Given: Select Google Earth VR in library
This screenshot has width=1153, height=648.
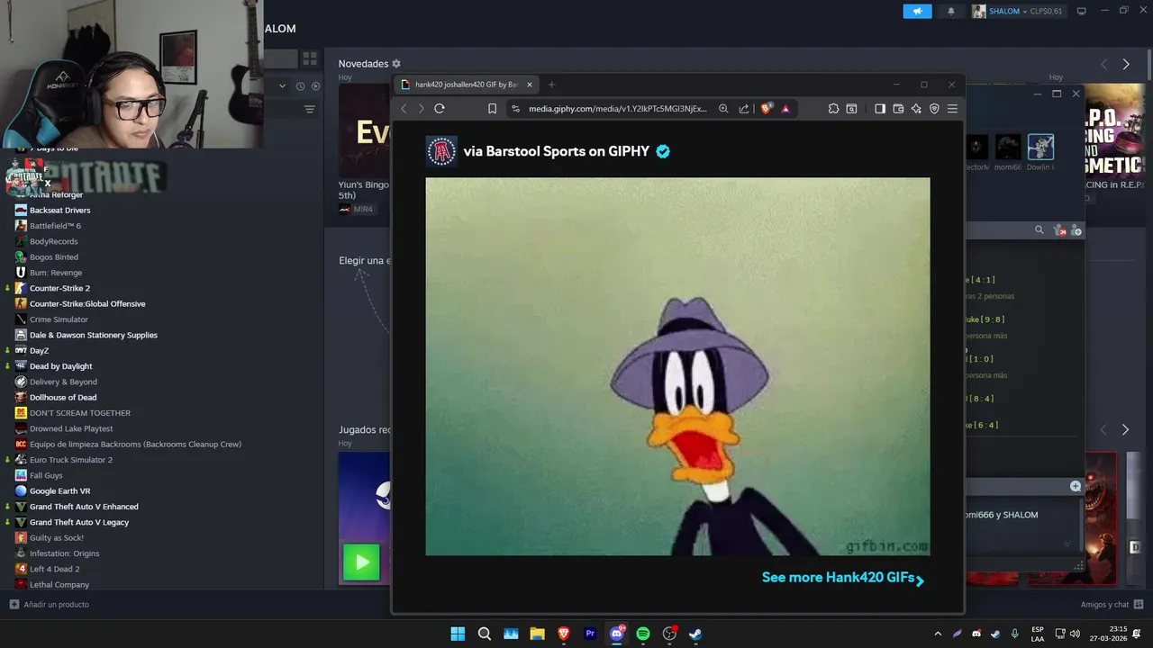Looking at the screenshot, I should [x=59, y=491].
